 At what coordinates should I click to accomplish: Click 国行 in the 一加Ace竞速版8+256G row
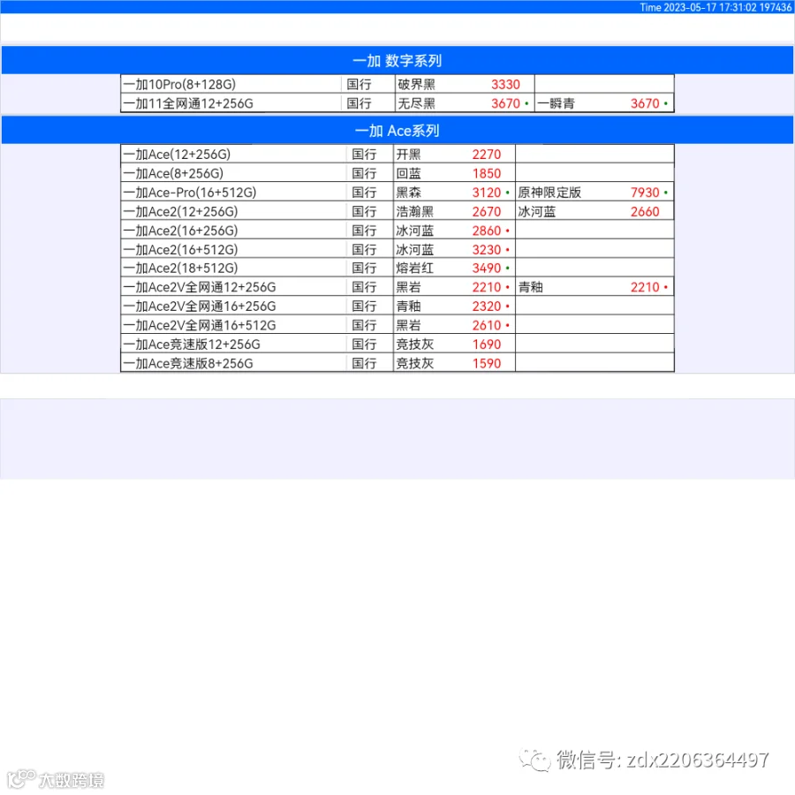click(x=364, y=364)
